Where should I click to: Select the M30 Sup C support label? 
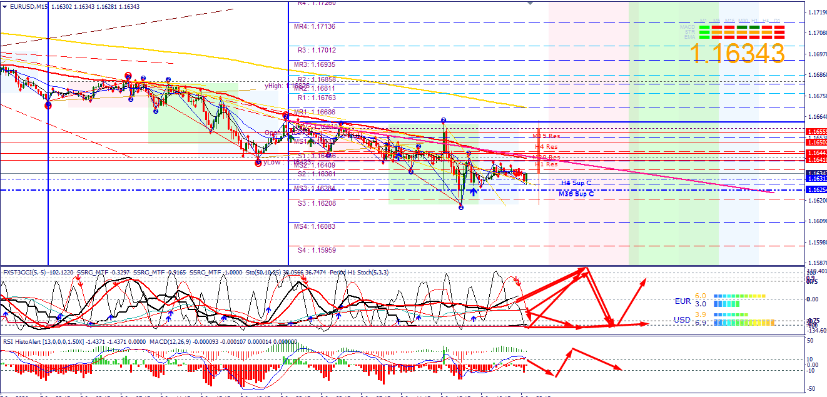(x=576, y=194)
